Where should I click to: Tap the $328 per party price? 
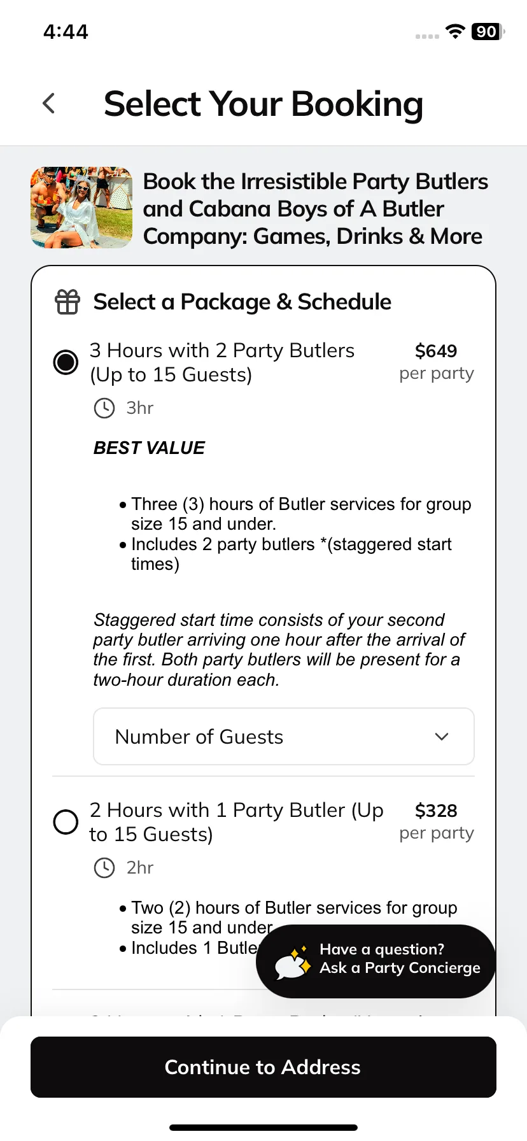[437, 821]
